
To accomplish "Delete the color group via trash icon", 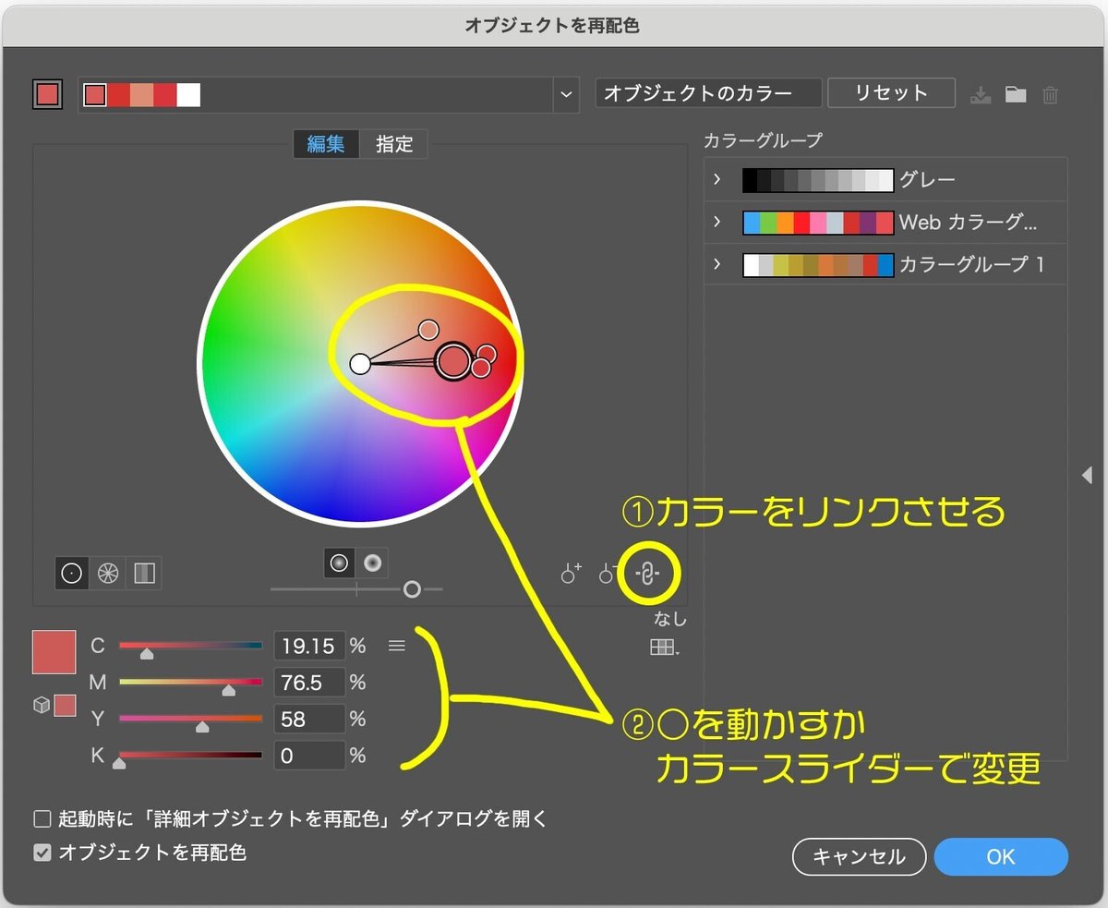I will pyautogui.click(x=1050, y=93).
